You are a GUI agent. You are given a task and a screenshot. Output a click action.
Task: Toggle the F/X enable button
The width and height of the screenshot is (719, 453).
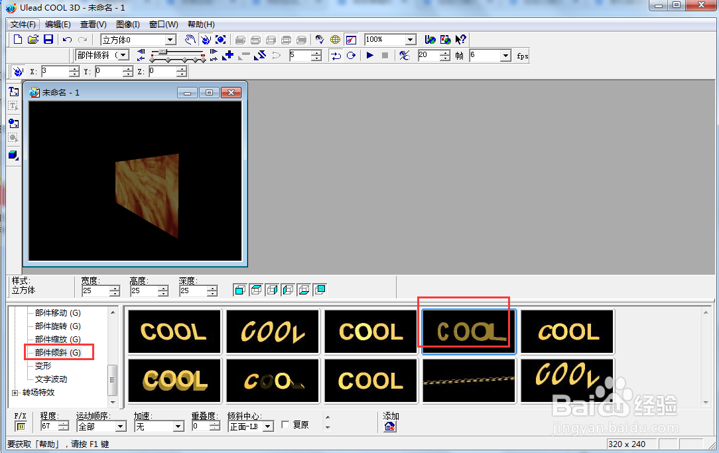pos(20,426)
